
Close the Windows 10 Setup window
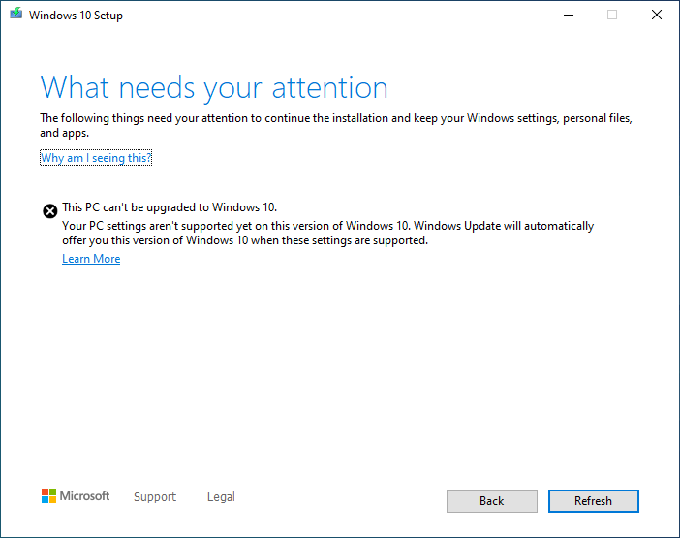pyautogui.click(x=657, y=16)
